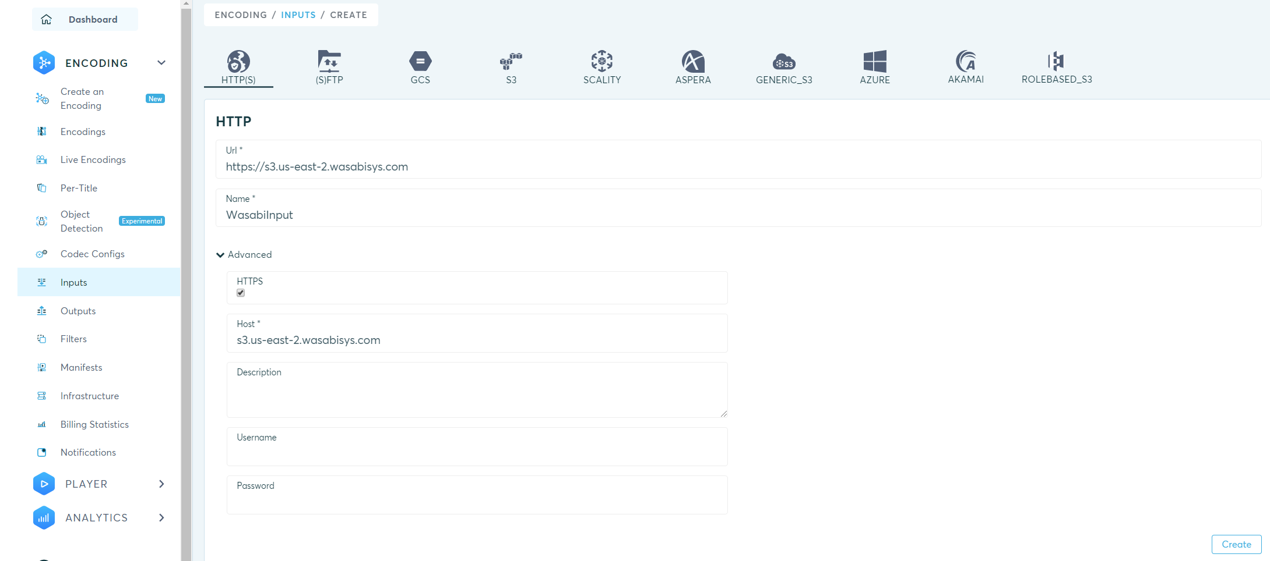Open the Outputs menu item
Screen dimensions: 1270x561
[78, 311]
